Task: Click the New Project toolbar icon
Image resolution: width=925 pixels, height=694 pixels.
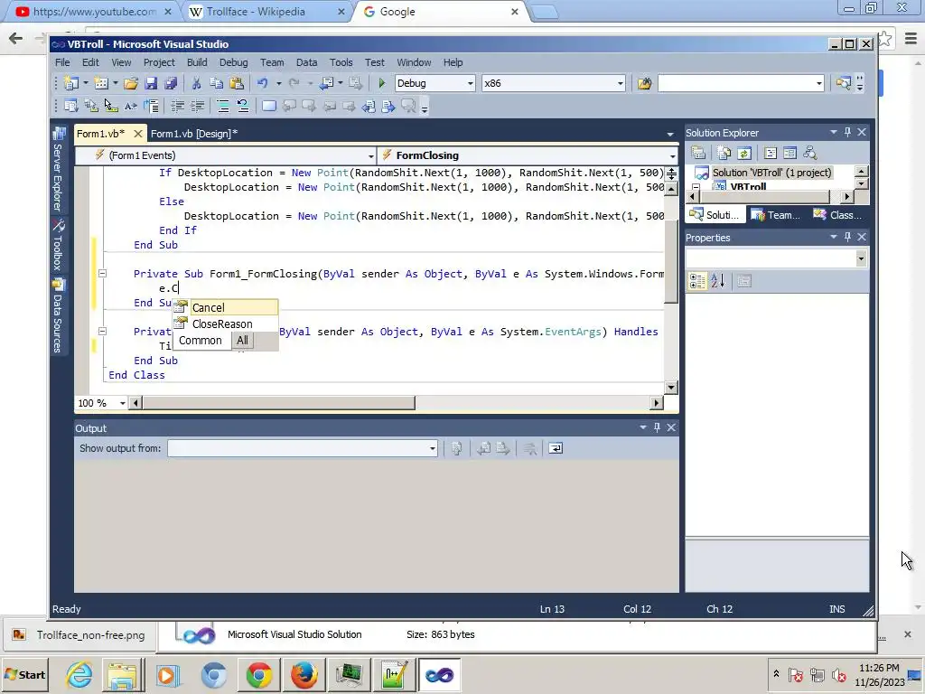Action: click(x=71, y=83)
